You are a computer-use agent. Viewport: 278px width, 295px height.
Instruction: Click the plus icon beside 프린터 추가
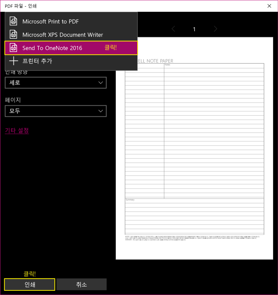[x=14, y=61]
